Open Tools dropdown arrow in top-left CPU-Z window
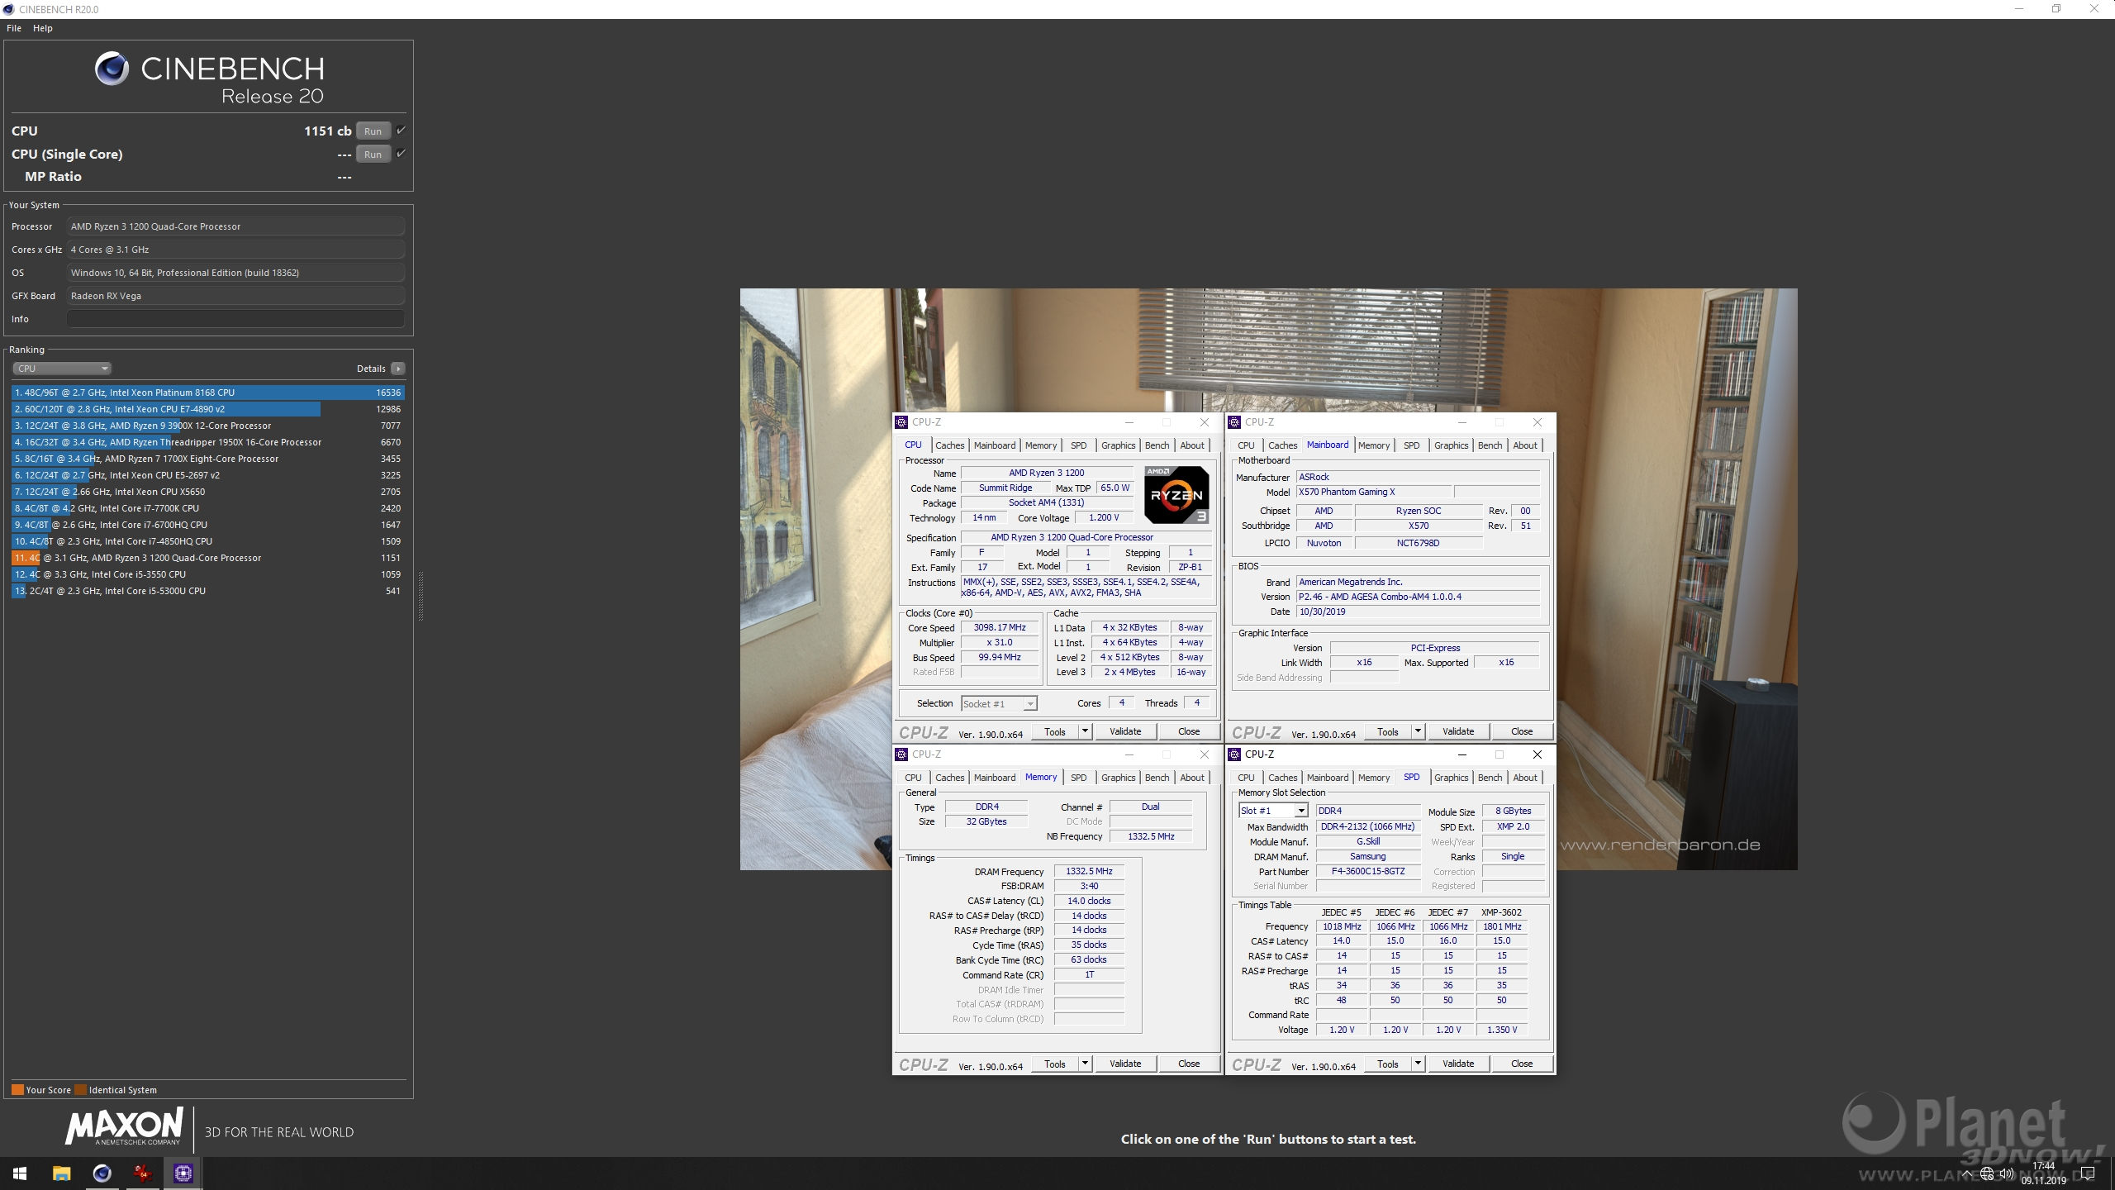Image resolution: width=2115 pixels, height=1190 pixels. pos(1085,731)
